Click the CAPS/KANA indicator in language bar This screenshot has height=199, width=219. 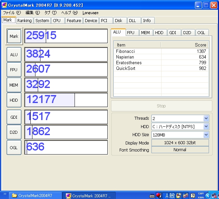click(201, 196)
